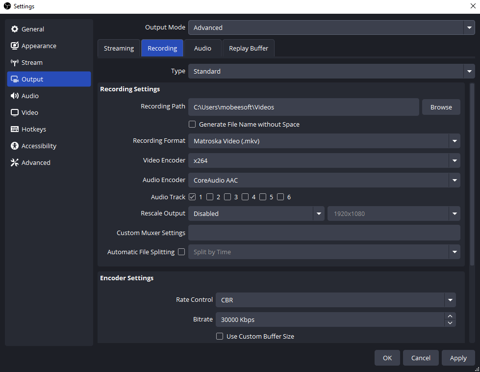
Task: Switch to the Replay Buffer tab
Action: tap(248, 48)
